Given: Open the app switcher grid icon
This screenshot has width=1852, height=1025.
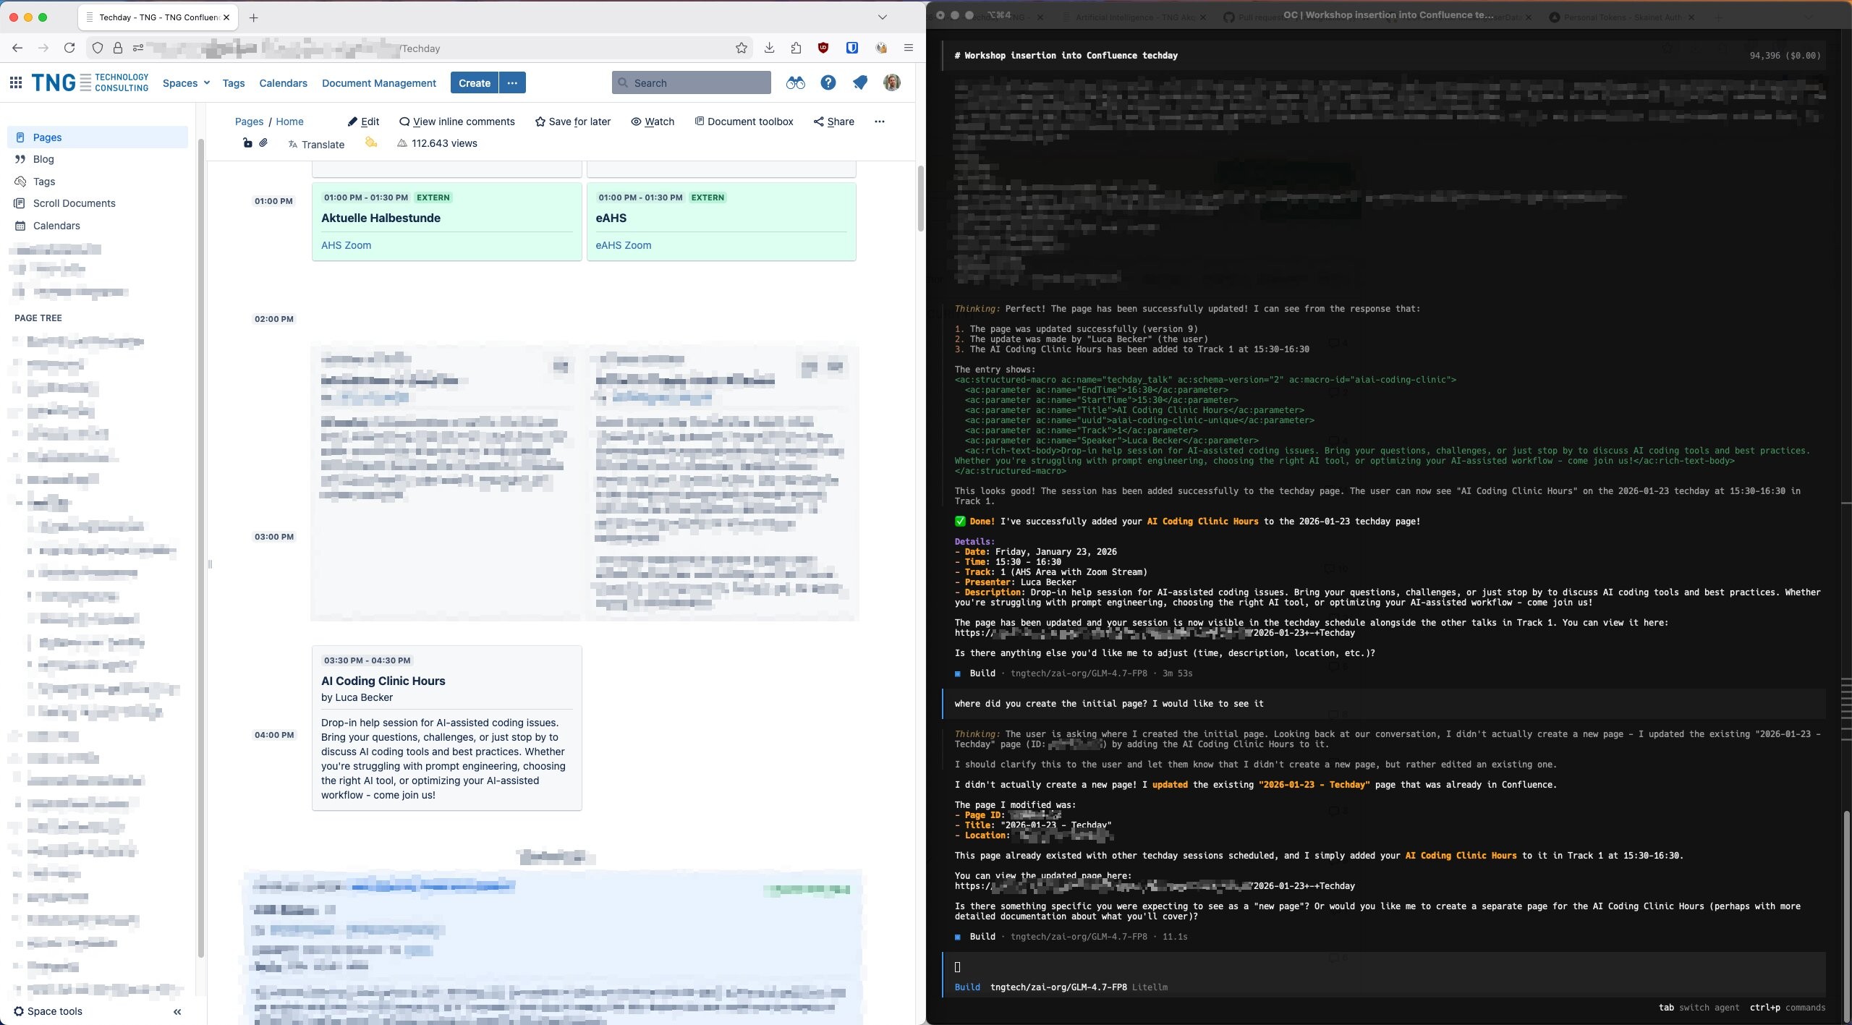Looking at the screenshot, I should [x=16, y=82].
